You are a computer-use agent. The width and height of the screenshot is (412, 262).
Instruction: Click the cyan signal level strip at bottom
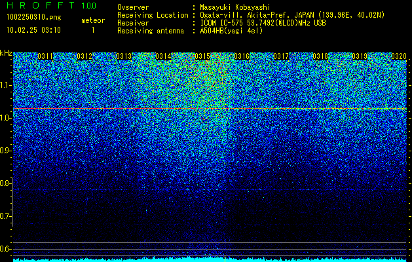pos(210,260)
